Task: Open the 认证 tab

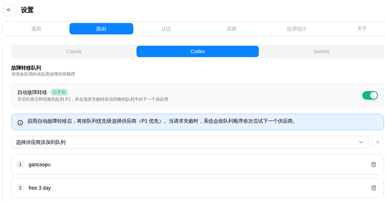Action: [x=166, y=28]
